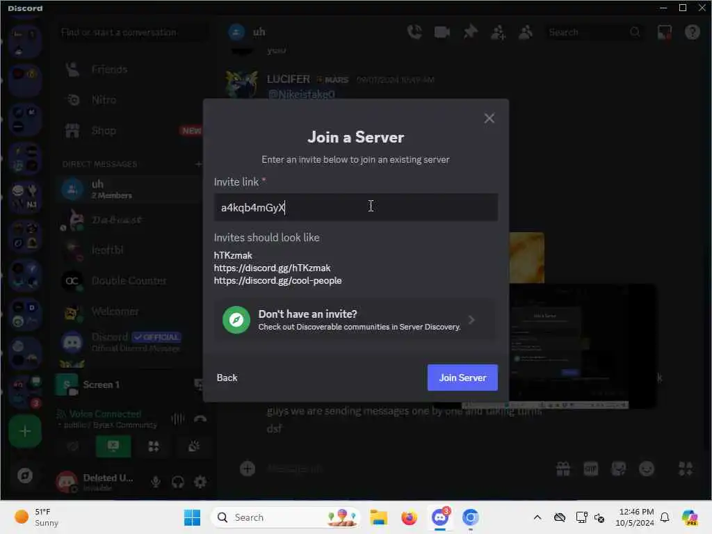Click the LUCIFER username in chat
Image resolution: width=712 pixels, height=534 pixels.
[x=289, y=79]
